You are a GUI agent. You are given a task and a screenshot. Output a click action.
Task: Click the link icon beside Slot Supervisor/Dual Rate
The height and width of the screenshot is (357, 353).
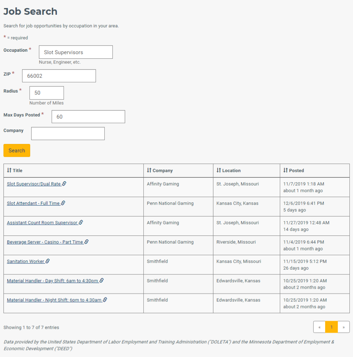coord(64,183)
